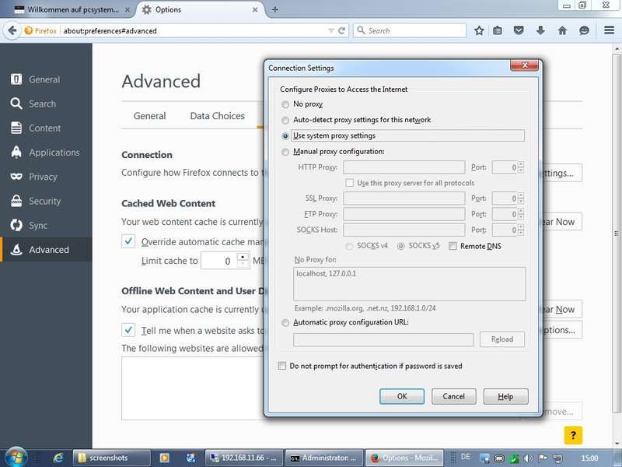Image resolution: width=622 pixels, height=467 pixels.
Task: Close the Willkommen auf pcsystem tab
Action: tap(128, 10)
